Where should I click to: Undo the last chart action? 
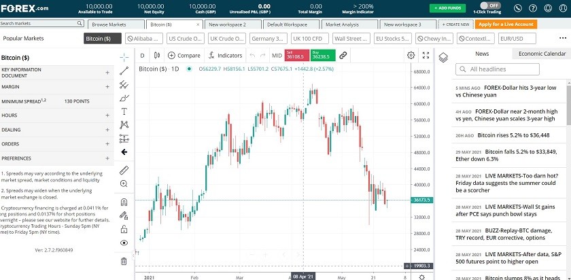[252, 55]
